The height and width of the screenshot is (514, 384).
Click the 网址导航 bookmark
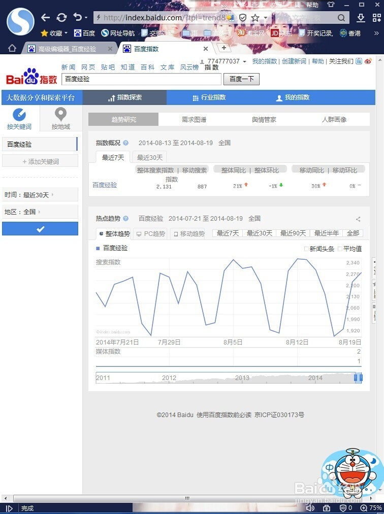pyautogui.click(x=118, y=33)
